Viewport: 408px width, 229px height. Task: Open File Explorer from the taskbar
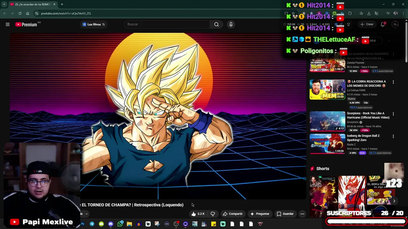pyautogui.click(x=129, y=224)
